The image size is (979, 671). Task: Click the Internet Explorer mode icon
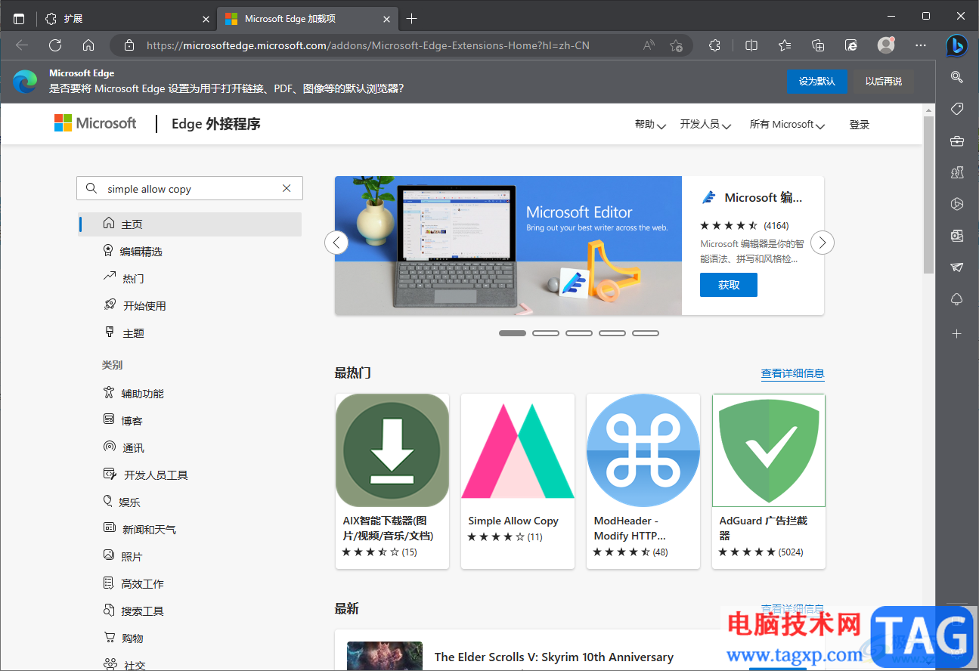[x=851, y=45]
